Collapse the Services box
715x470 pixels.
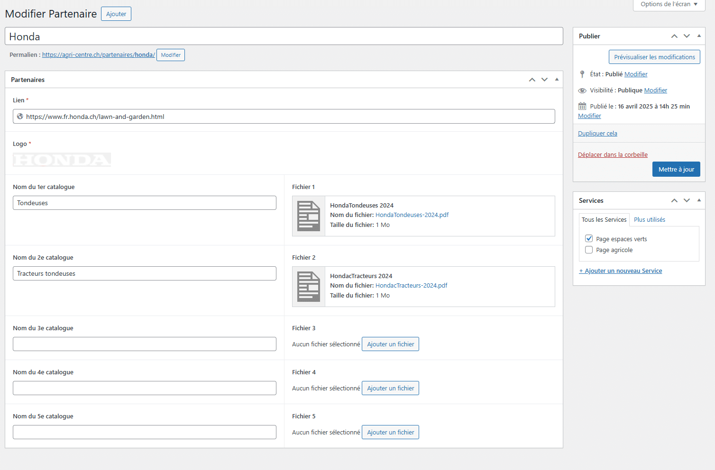(x=699, y=200)
